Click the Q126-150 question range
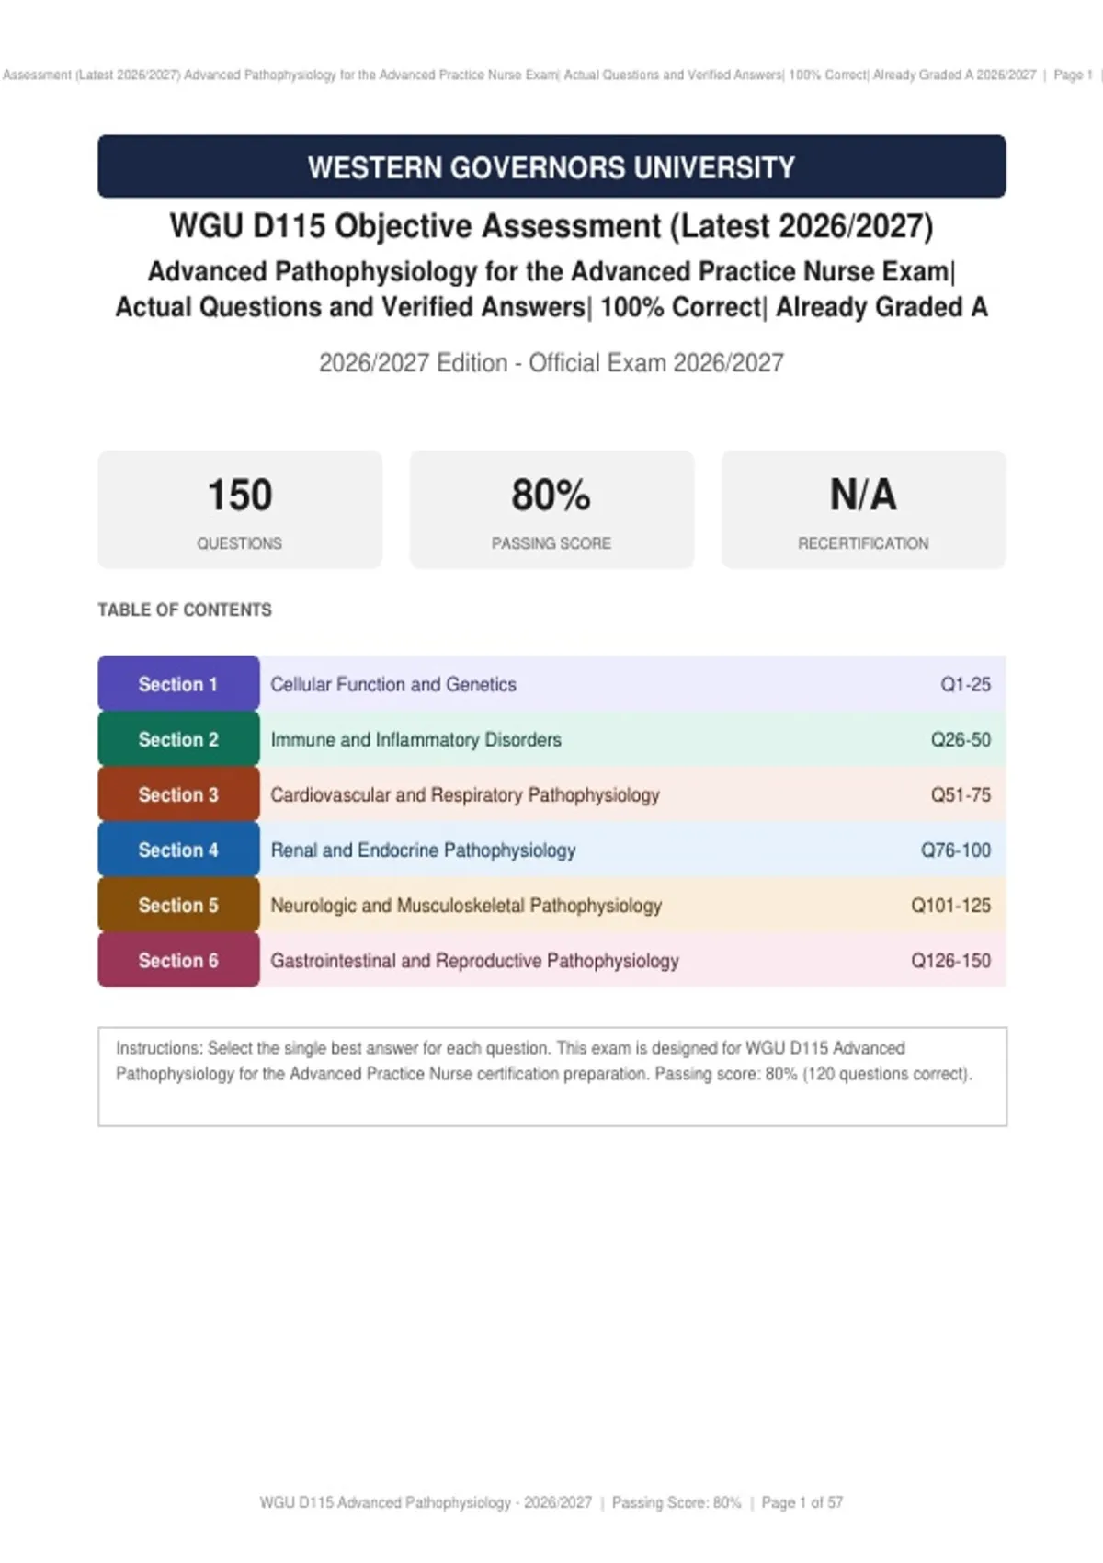The width and height of the screenshot is (1103, 1563). click(x=950, y=961)
